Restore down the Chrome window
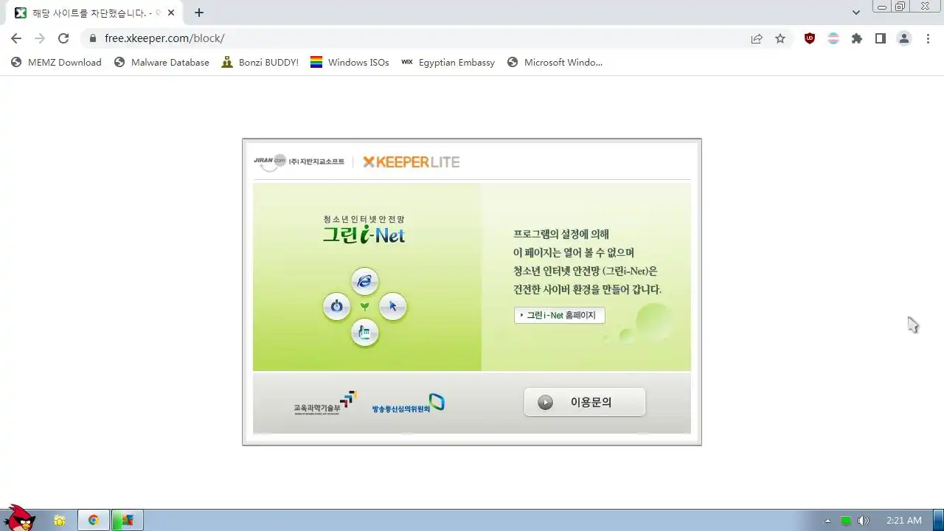 (x=900, y=7)
